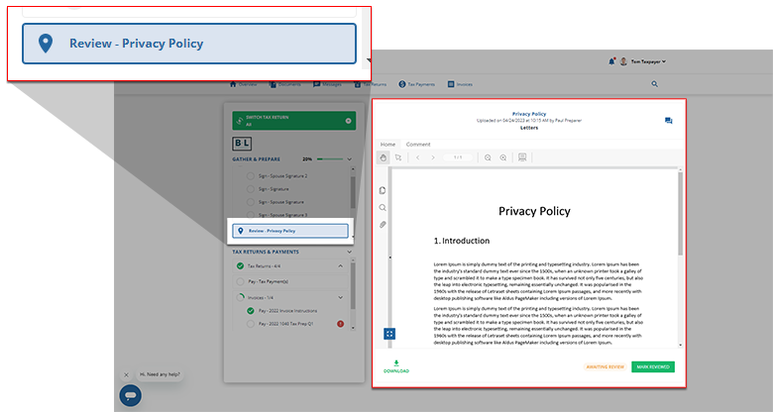Open the attachments paperclip icon
773x412 pixels.
pos(383,225)
